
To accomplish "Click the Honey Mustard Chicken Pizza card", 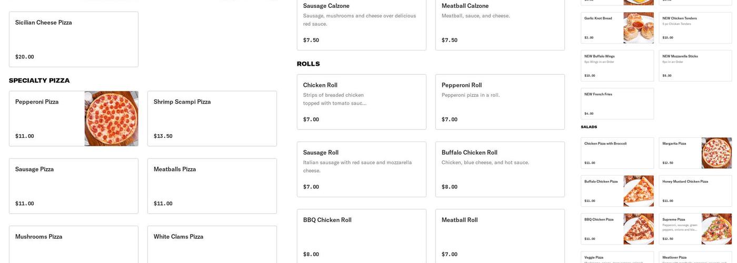I will point(695,191).
